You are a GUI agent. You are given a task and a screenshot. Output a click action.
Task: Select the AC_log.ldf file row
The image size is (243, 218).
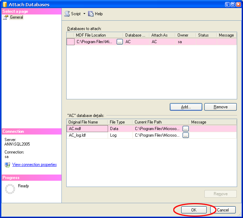click(87, 136)
